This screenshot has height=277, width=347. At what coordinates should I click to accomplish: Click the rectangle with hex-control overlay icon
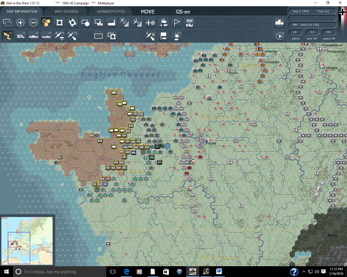(111, 36)
